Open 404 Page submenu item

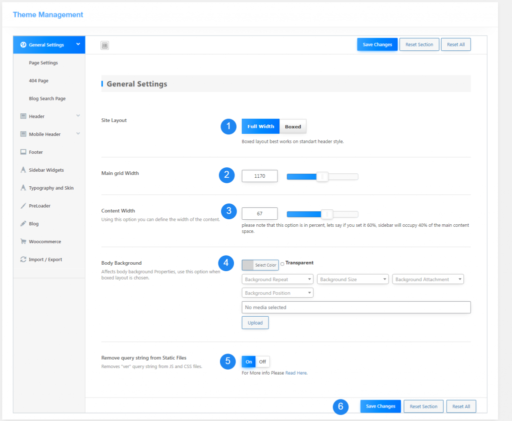[x=38, y=80]
